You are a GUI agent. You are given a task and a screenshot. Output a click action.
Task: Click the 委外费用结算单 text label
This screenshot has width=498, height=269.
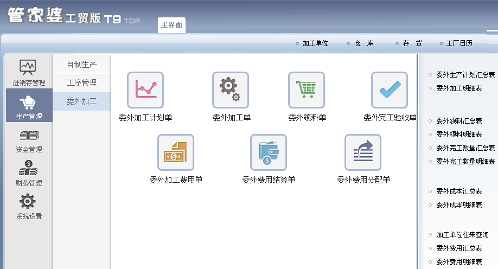point(269,180)
